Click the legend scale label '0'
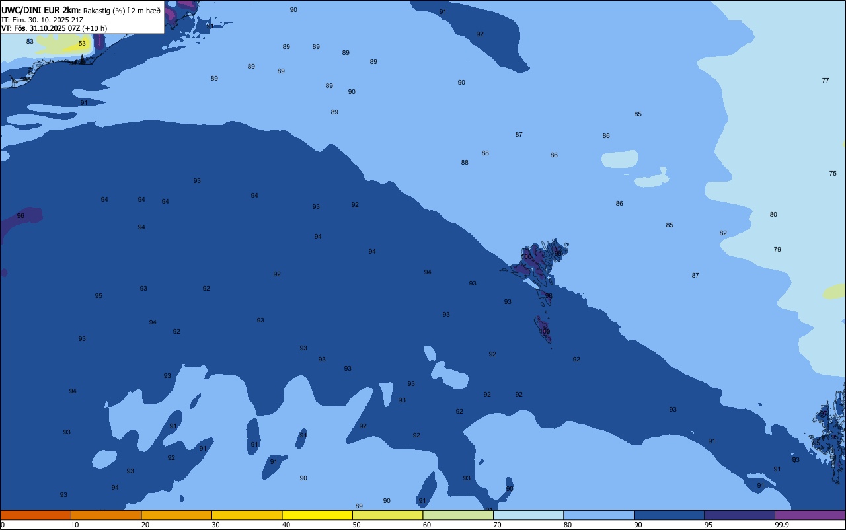846x530 pixels. tap(3, 525)
